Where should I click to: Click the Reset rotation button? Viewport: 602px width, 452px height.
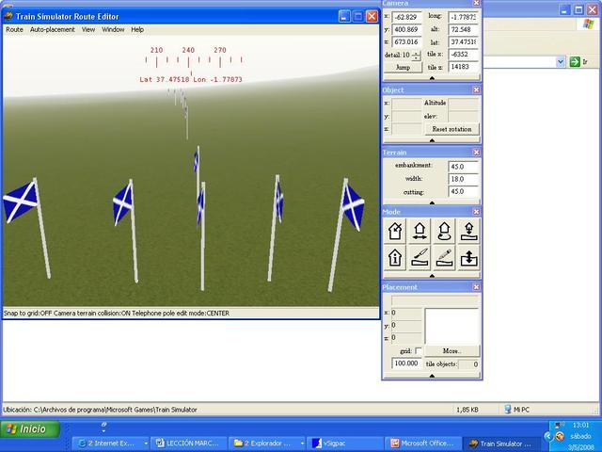[x=451, y=129]
